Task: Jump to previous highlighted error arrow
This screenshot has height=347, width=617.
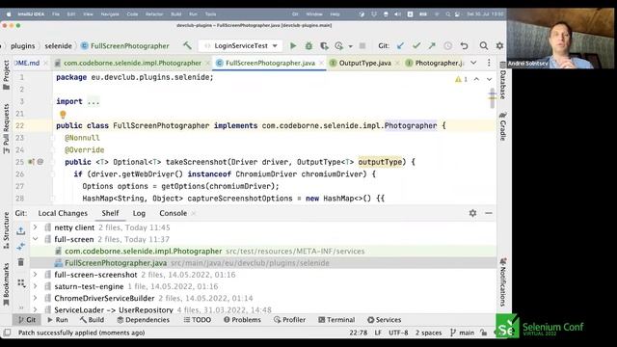Action: (476, 79)
